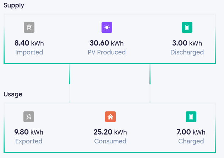Click the green battery icon above Discharged
224x158 pixels.
point(187,27)
